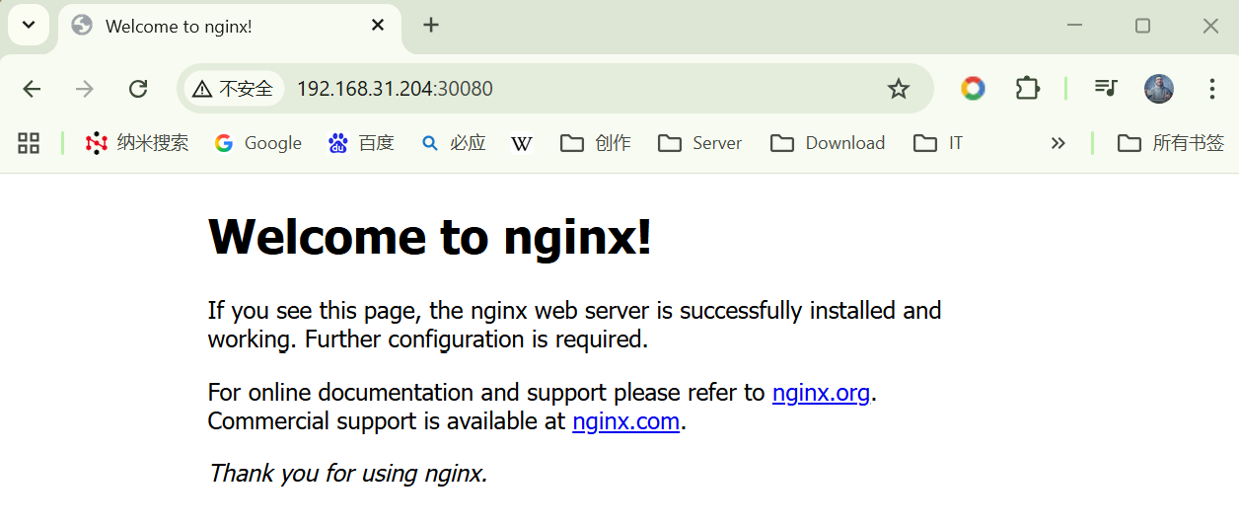Follow the nginx.com link

(x=625, y=421)
